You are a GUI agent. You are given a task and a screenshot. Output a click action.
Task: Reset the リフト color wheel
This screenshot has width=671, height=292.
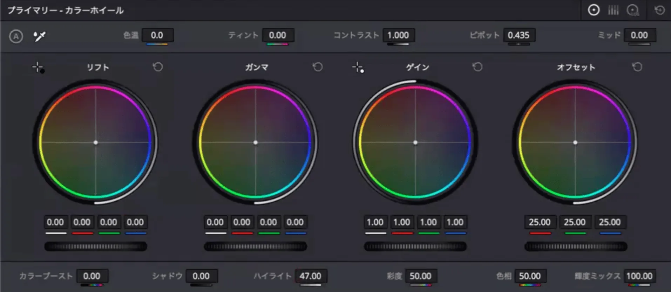[x=158, y=67]
